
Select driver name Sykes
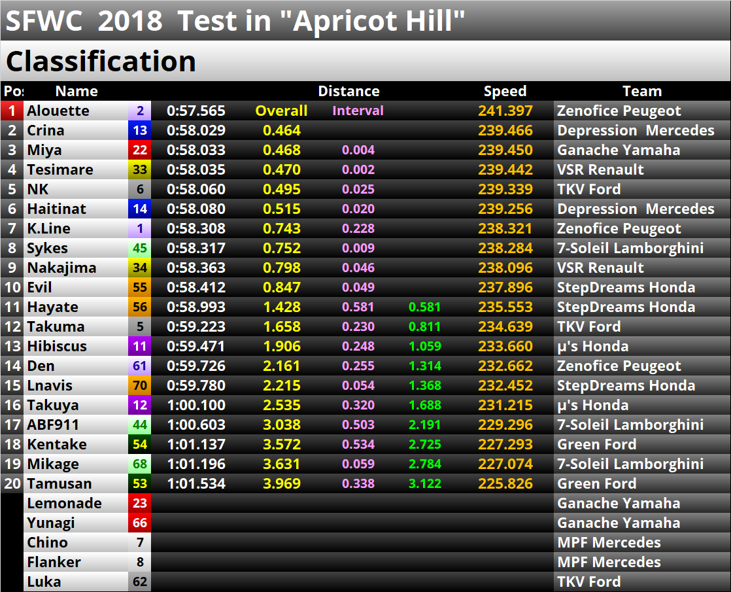click(47, 248)
